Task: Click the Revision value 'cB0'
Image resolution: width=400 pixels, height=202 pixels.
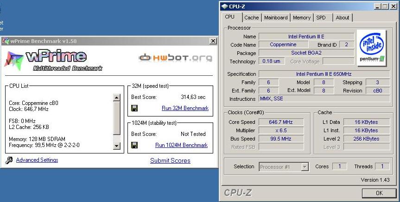Action: (378, 91)
